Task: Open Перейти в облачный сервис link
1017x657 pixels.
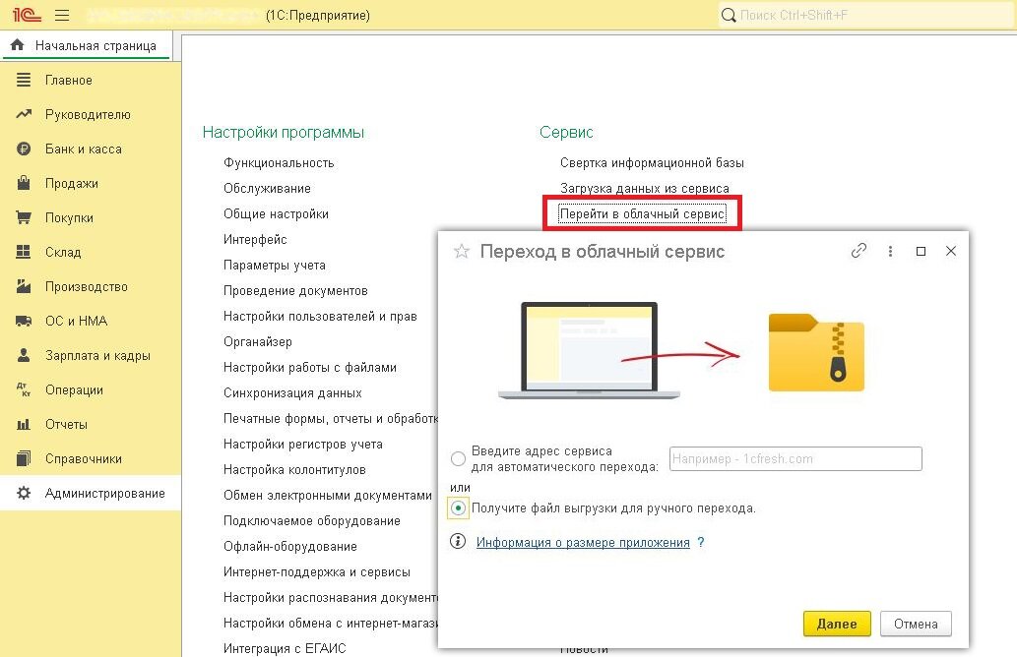Action: [642, 213]
